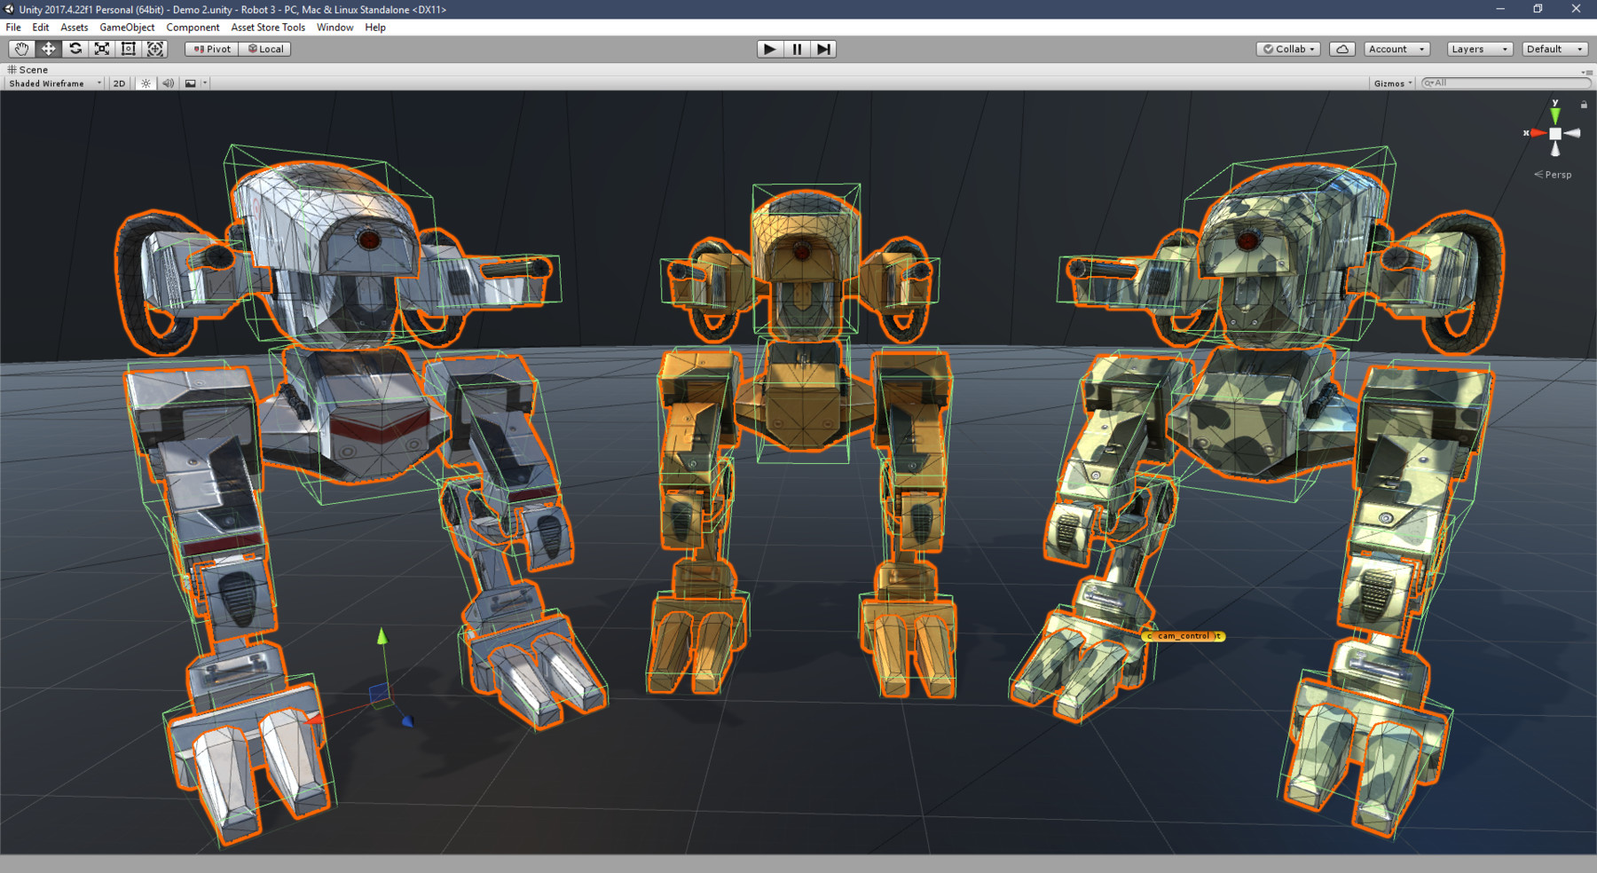The width and height of the screenshot is (1597, 873).
Task: Open the Gizmos dropdown
Action: coord(1390,83)
